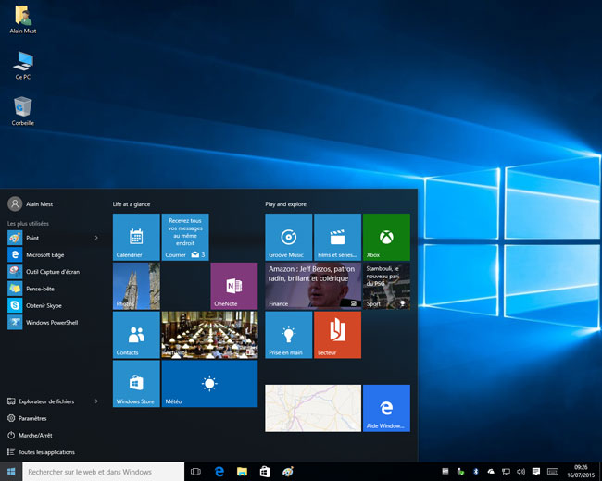Open the Marche/Arrêt power menu

[33, 435]
